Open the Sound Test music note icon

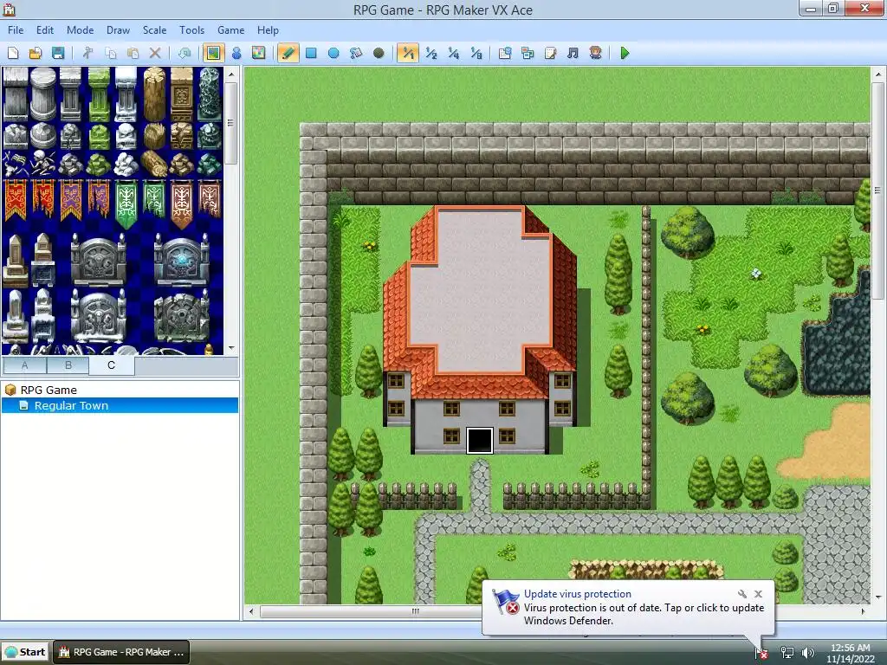coord(573,53)
